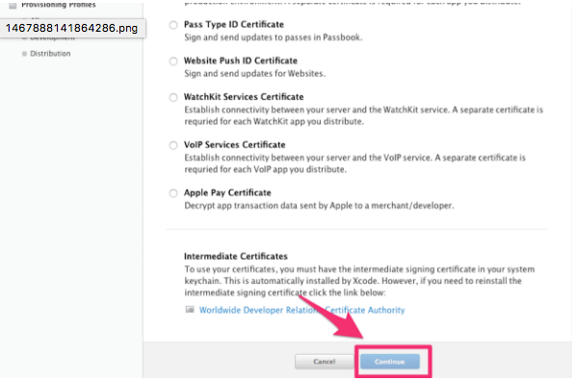The width and height of the screenshot is (574, 381).
Task: Click the Continue button
Action: pos(390,362)
